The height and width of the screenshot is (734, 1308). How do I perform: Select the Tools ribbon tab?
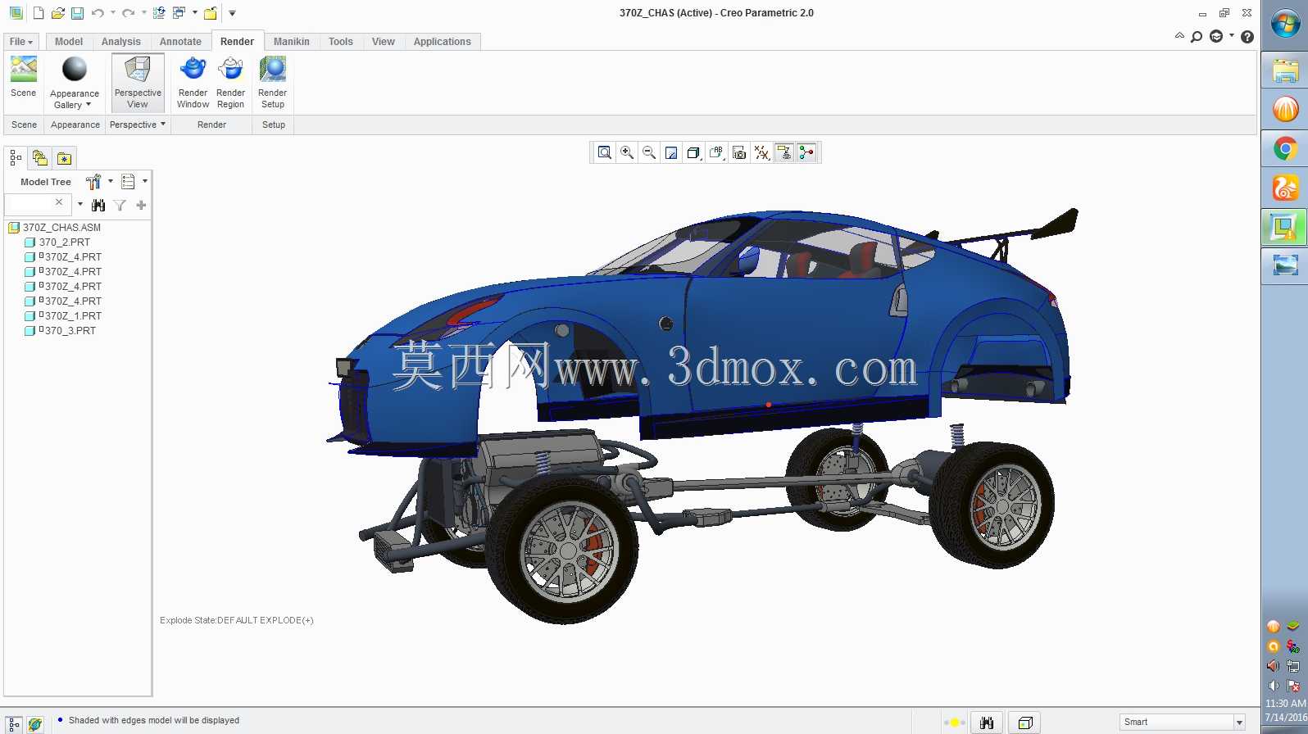coord(341,42)
